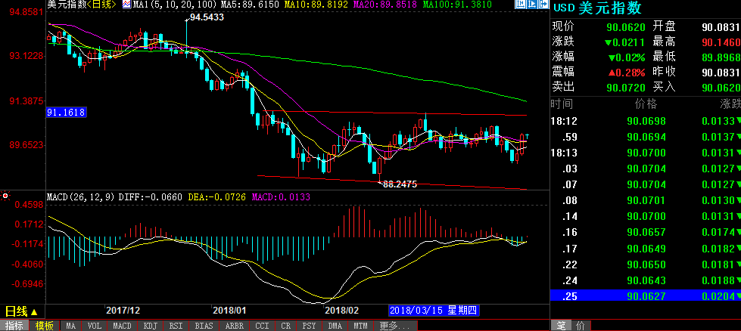This screenshot has width=741, height=331.
Task: Click the yellow triangle next to 日线
Action: (x=33, y=311)
